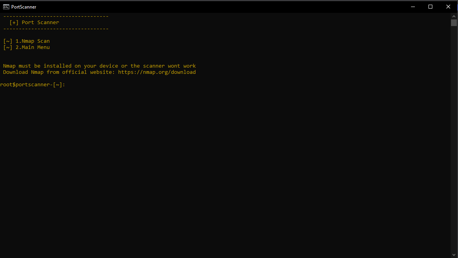Click the scrollbar up arrow

454,16
